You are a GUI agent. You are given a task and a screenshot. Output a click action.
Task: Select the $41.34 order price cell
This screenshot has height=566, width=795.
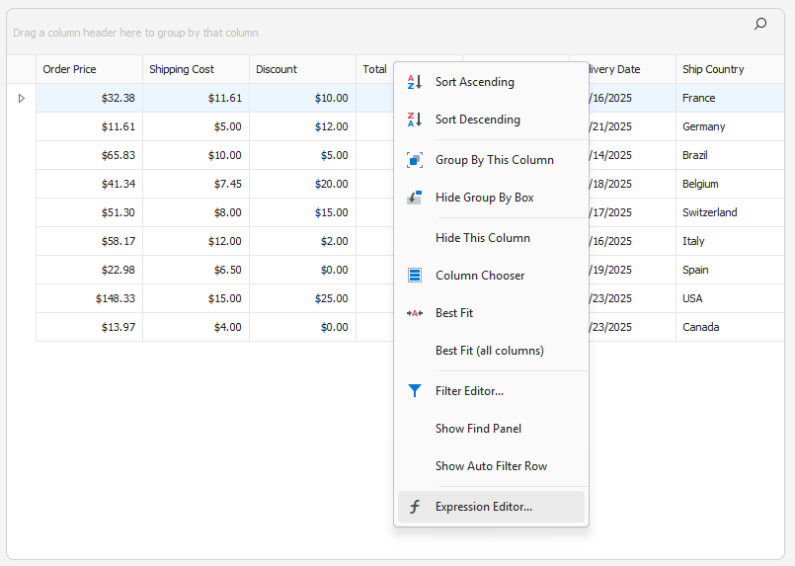pos(89,184)
